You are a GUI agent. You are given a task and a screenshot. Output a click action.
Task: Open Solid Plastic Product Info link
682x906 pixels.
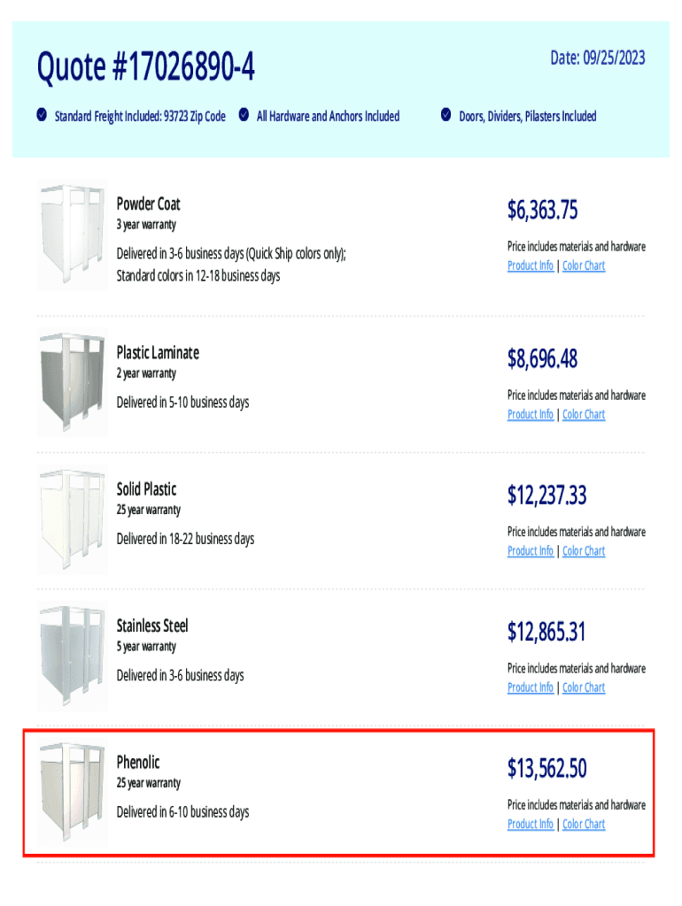click(x=531, y=550)
